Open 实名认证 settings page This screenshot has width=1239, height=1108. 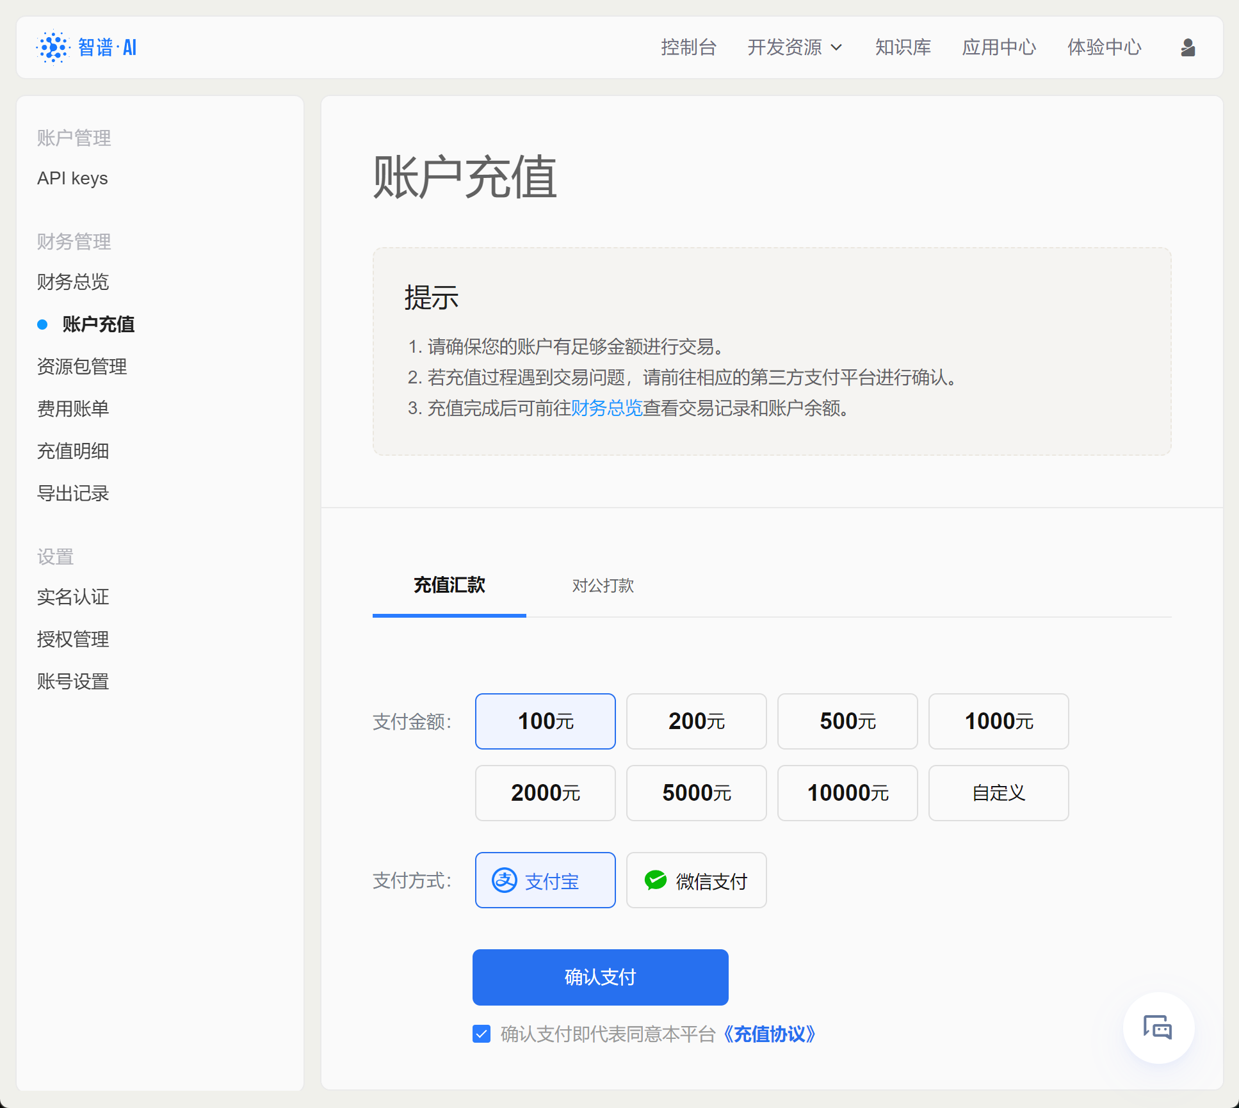(73, 597)
